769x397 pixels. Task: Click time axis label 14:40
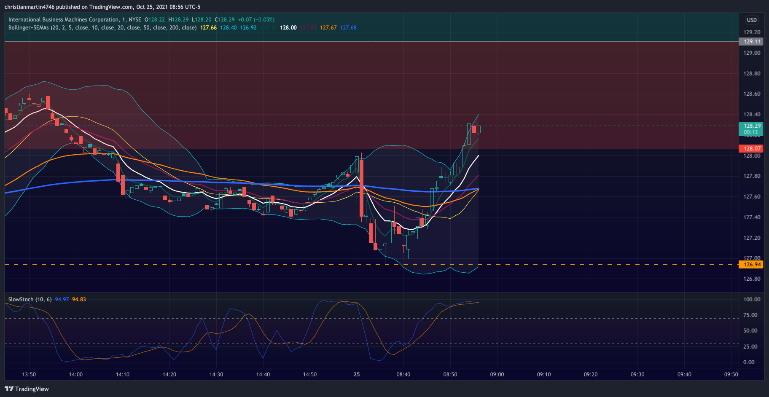point(263,374)
